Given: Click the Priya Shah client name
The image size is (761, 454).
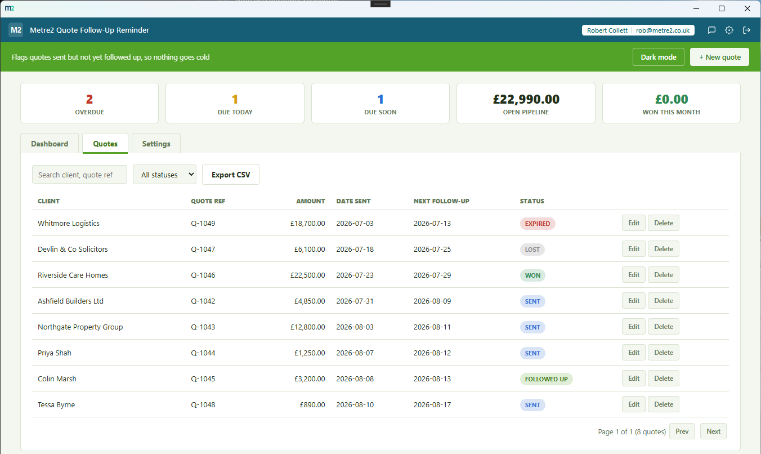Looking at the screenshot, I should 55,353.
